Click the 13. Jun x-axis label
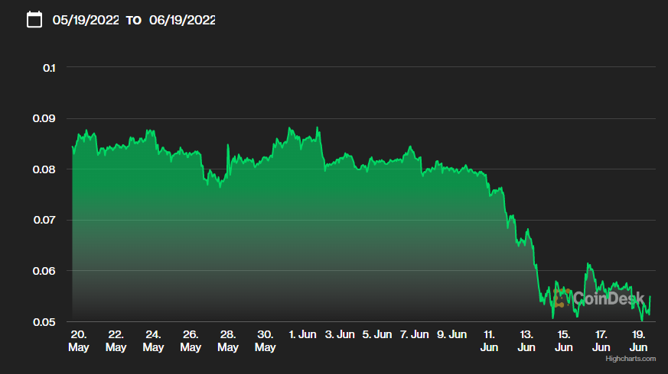Viewport: 668px width, 374px height. tap(526, 340)
